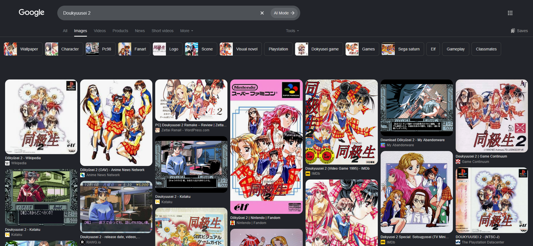Open the Google apps grid
The width and height of the screenshot is (533, 246).
[x=510, y=13]
